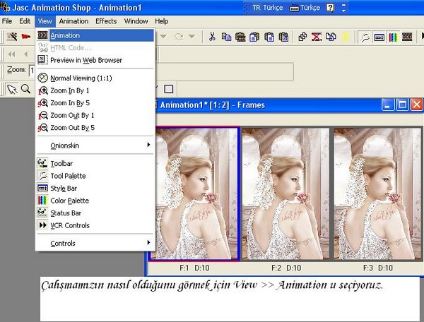
Task: Toggle VCR Controls in View menu
Action: click(x=69, y=225)
